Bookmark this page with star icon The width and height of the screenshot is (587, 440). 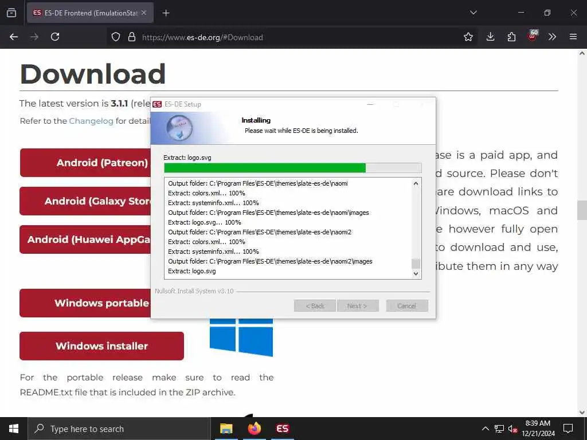(x=468, y=37)
